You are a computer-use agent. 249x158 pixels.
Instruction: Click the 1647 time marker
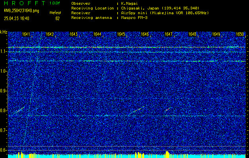(169, 34)
